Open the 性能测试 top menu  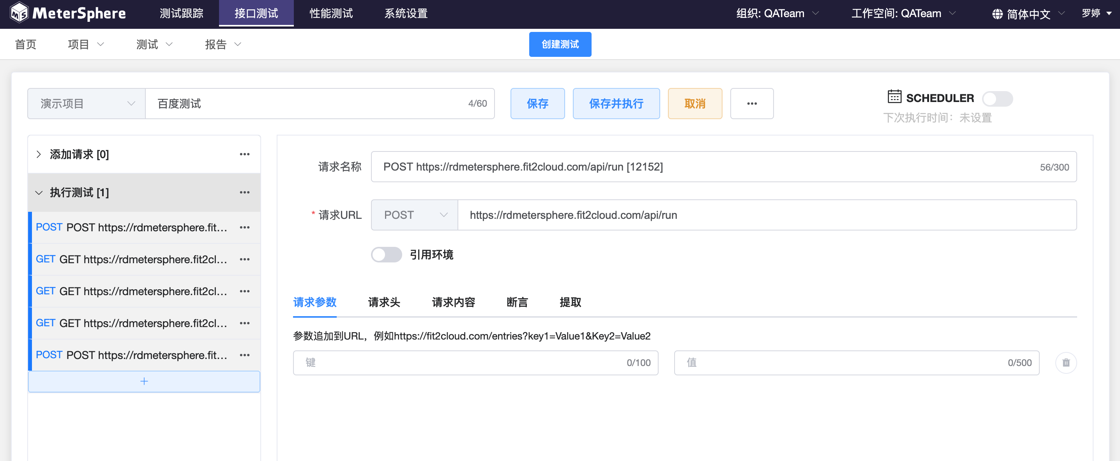click(x=331, y=14)
